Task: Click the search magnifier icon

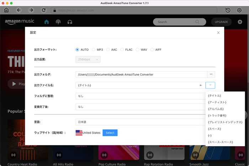Action: click(x=197, y=22)
